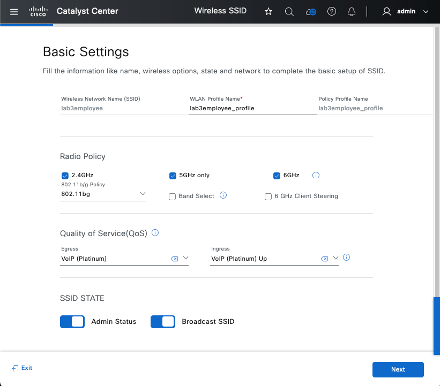This screenshot has height=386, width=440.
Task: Open the admin user menu
Action: [406, 11]
